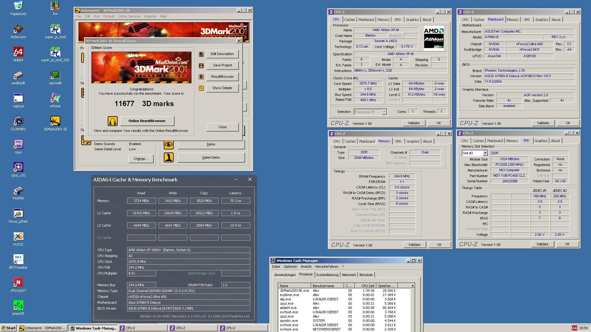Image resolution: width=591 pixels, height=332 pixels.
Task: Click OK in CPU-Z Memory window
Action: (439, 245)
